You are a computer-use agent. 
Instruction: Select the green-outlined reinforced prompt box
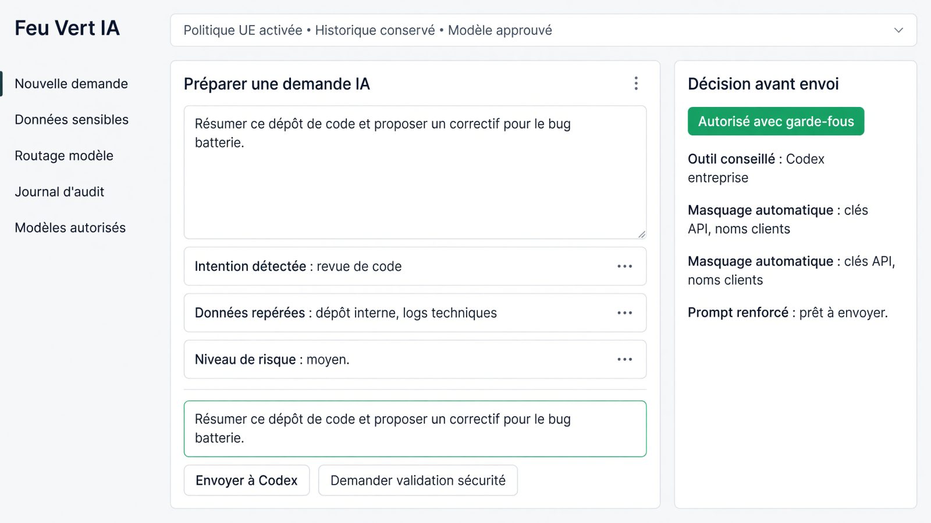[x=415, y=429]
